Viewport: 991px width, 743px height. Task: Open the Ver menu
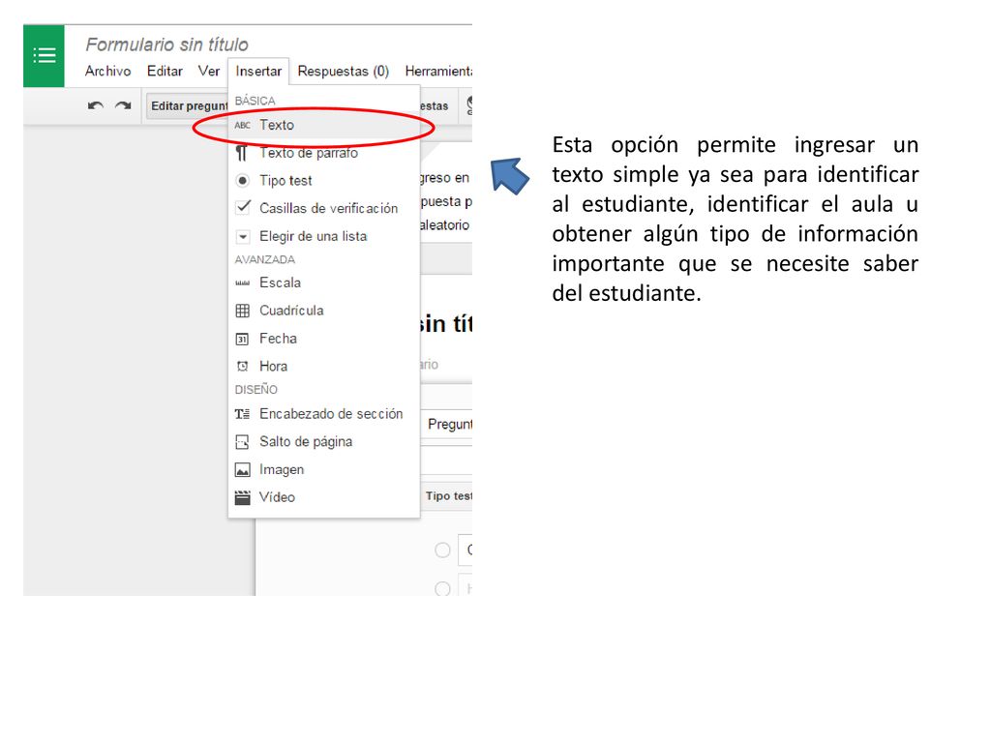click(209, 71)
